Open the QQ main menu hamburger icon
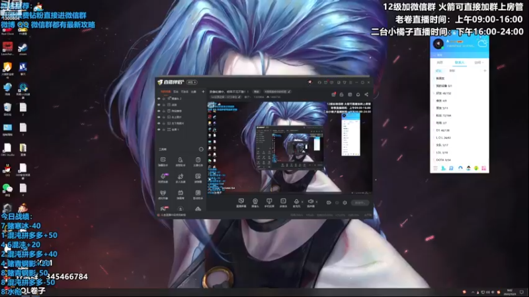The width and height of the screenshot is (529, 297). pos(435,168)
